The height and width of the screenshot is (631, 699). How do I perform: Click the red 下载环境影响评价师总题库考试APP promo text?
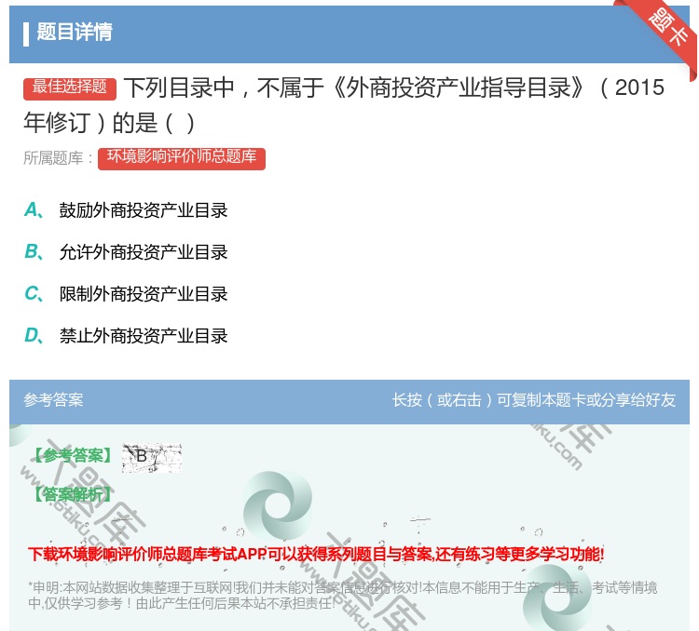316,555
